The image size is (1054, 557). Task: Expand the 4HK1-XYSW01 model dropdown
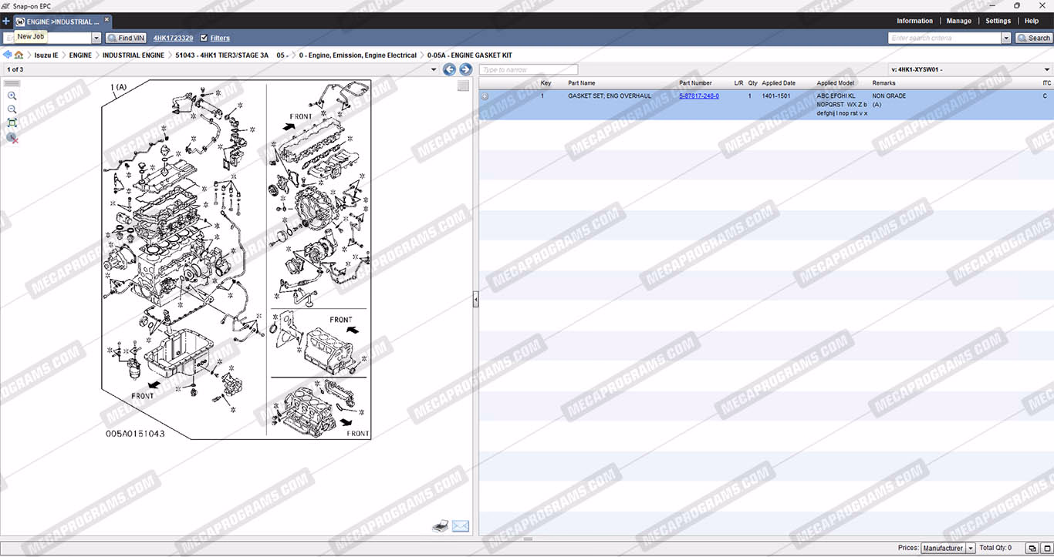click(1046, 70)
